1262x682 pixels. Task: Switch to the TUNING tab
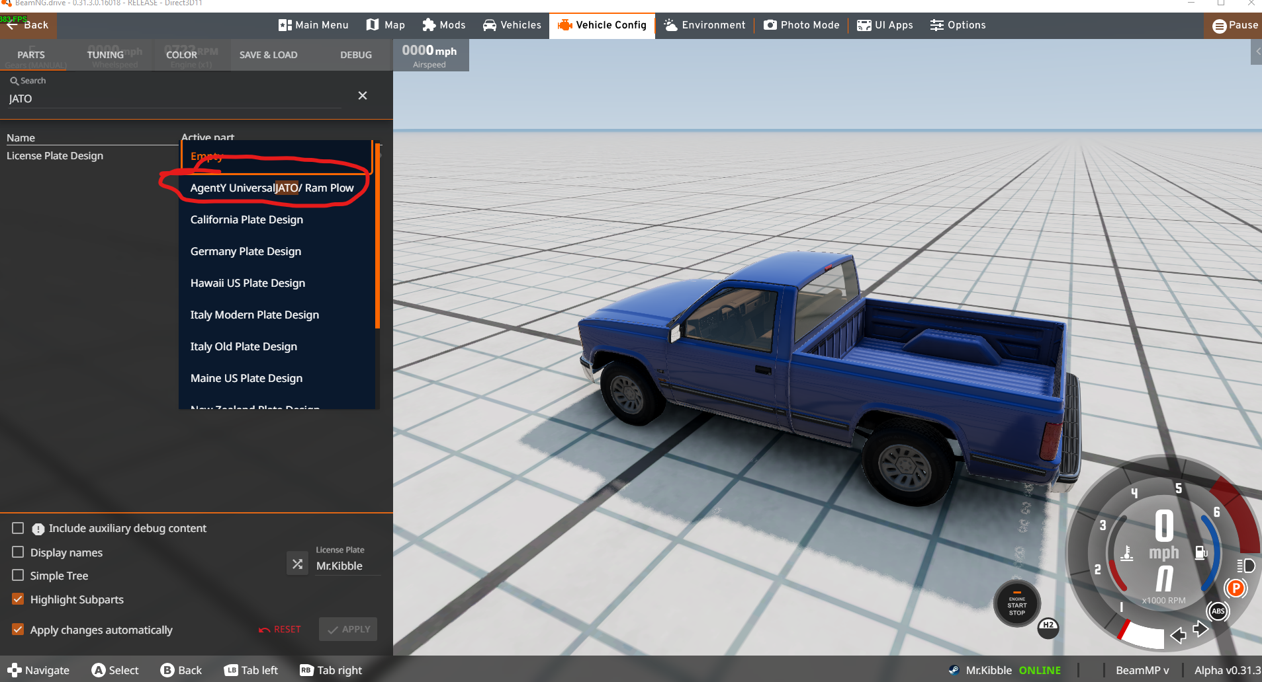[105, 55]
